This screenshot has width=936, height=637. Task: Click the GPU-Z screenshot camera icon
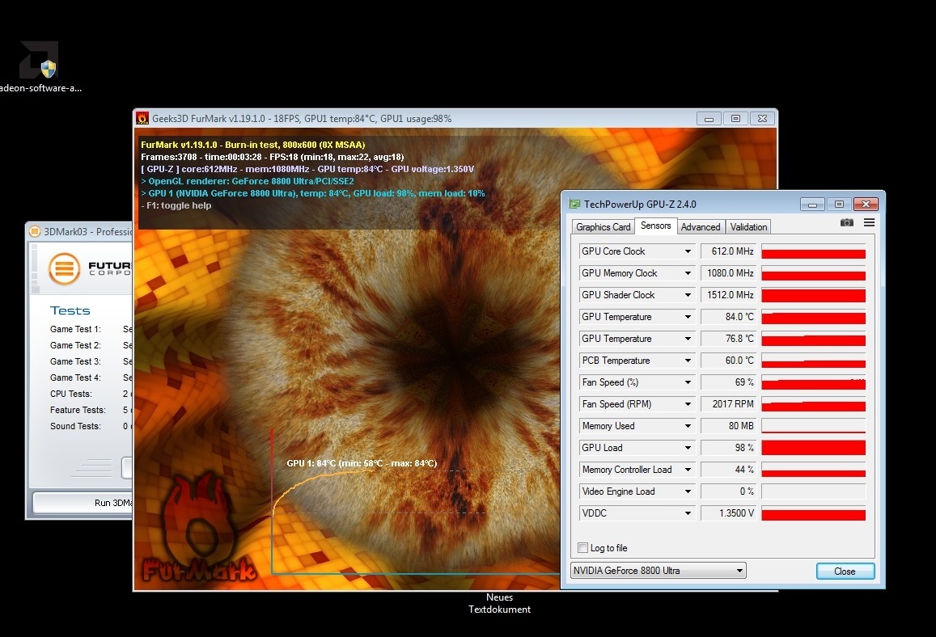tap(846, 222)
